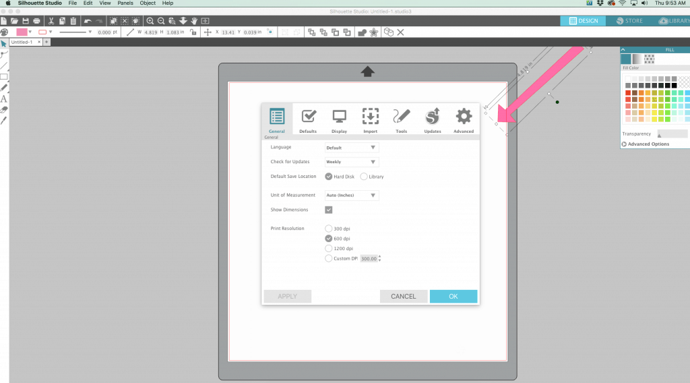Open the Import preferences section

pos(370,121)
